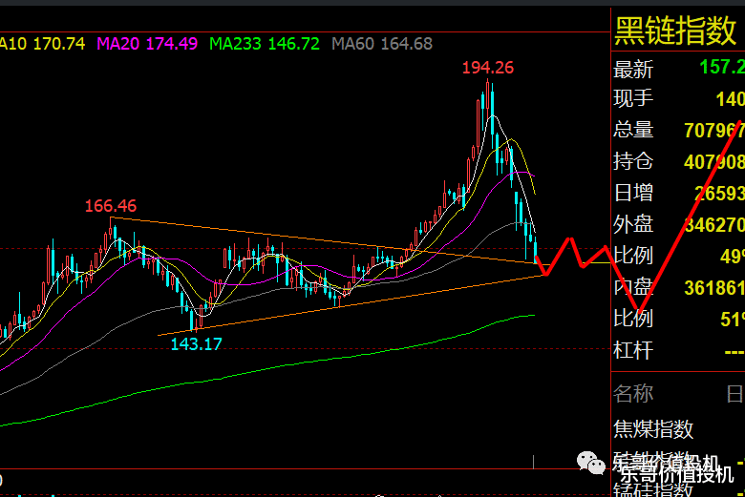Open the 焦煤指数 list entry
Viewport: 745px width, 497px height.
(653, 428)
